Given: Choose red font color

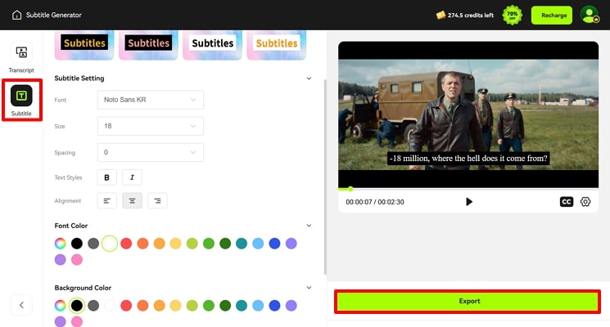Looking at the screenshot, I should [126, 244].
